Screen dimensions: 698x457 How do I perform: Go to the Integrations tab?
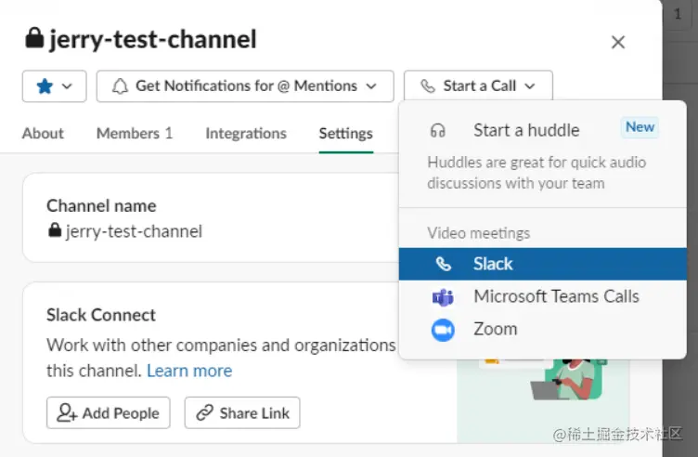(246, 134)
